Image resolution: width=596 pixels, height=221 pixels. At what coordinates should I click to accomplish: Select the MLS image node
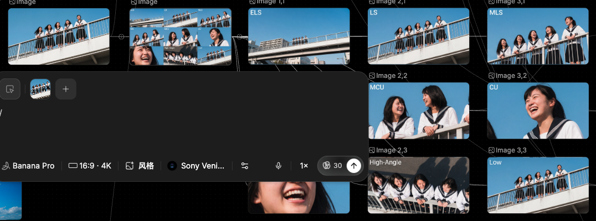pyautogui.click(x=537, y=36)
